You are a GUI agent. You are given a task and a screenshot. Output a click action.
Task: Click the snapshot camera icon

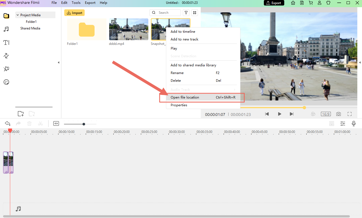tap(338, 114)
